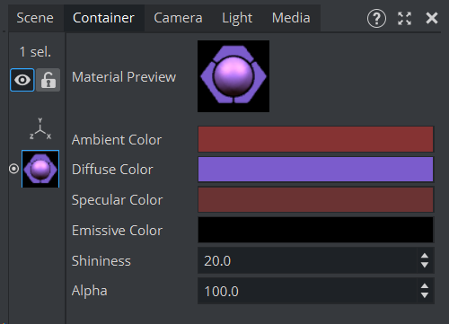Switch to the Camera tab
449x324 pixels.
click(x=178, y=18)
